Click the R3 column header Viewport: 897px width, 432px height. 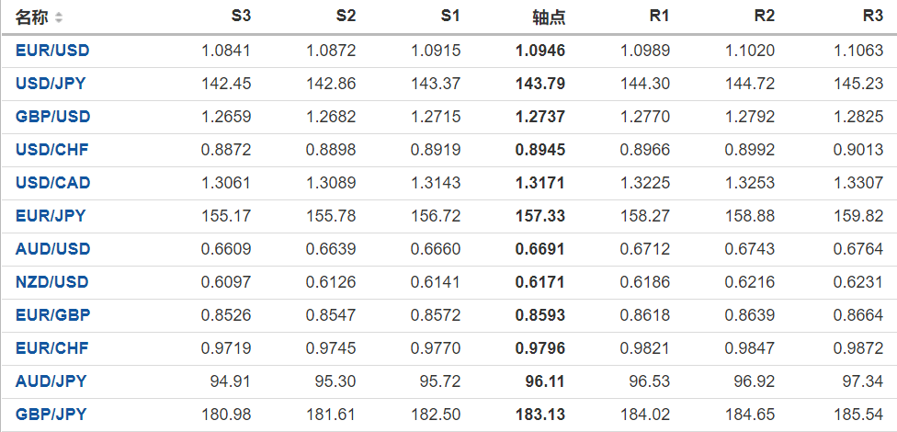[x=873, y=17]
